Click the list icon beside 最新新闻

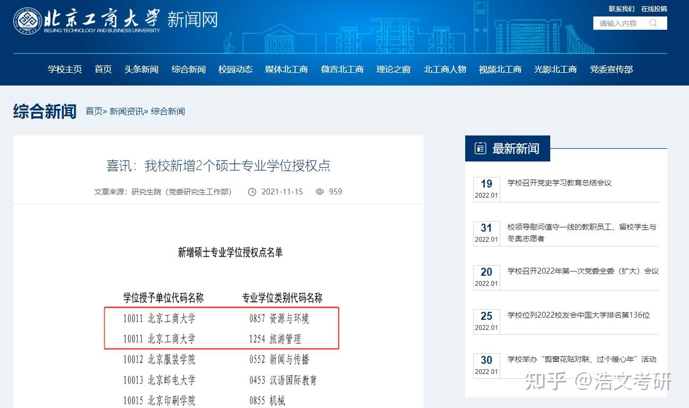tap(481, 149)
